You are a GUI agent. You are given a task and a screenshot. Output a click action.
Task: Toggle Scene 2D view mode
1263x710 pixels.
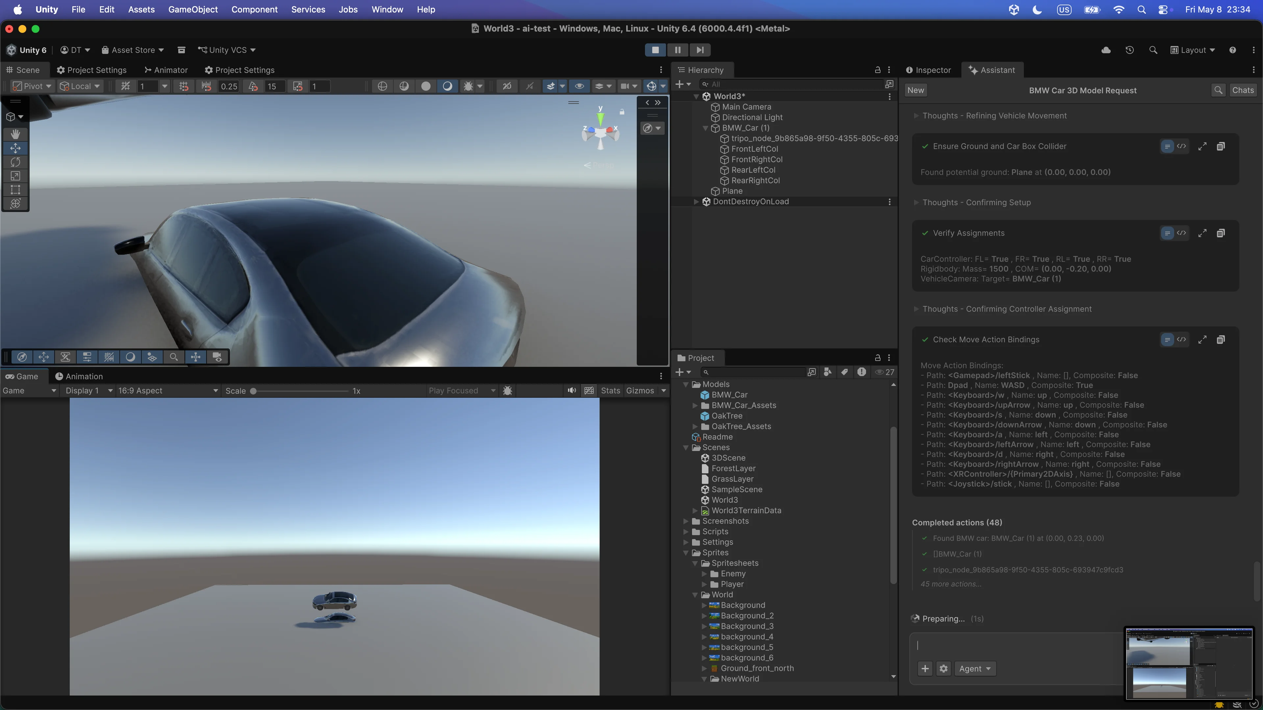click(x=507, y=86)
